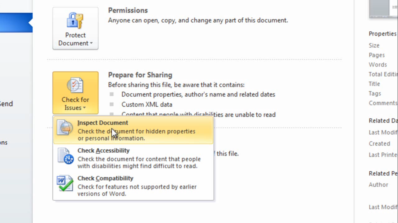Click the Inspect Document magnifier icon
Viewport: 398px width, 223px height.
65,127
